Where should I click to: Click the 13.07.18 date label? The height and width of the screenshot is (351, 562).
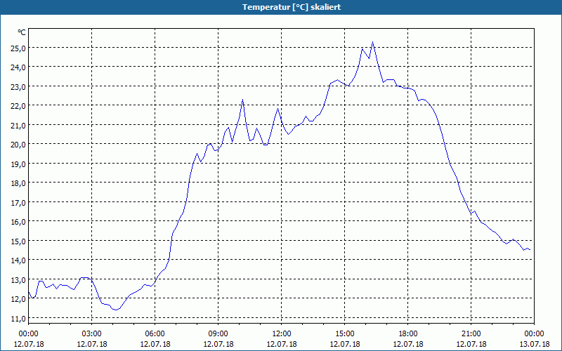click(535, 344)
